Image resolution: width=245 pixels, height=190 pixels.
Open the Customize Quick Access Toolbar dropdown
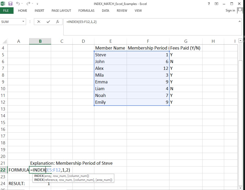37,4
